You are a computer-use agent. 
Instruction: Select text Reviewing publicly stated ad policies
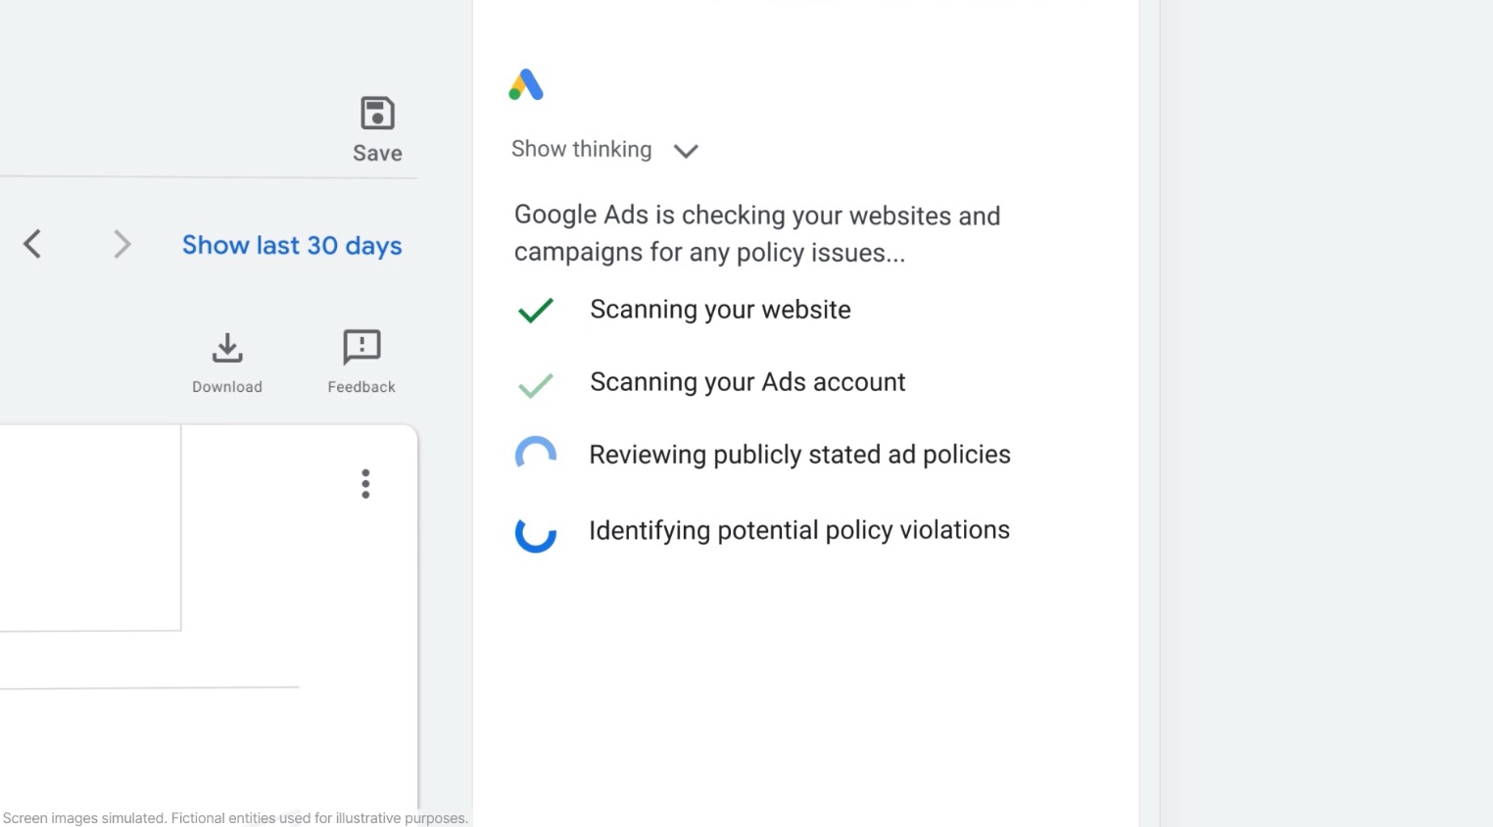coord(799,455)
